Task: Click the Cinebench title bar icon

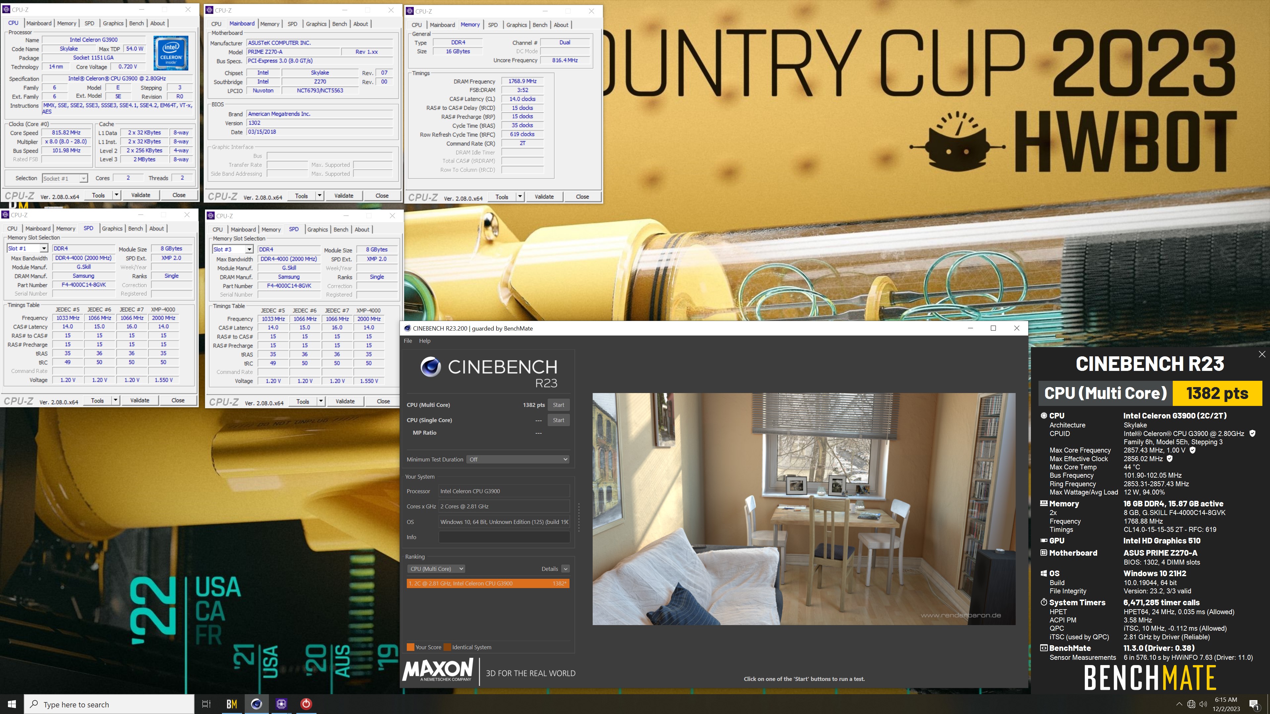Action: [407, 328]
